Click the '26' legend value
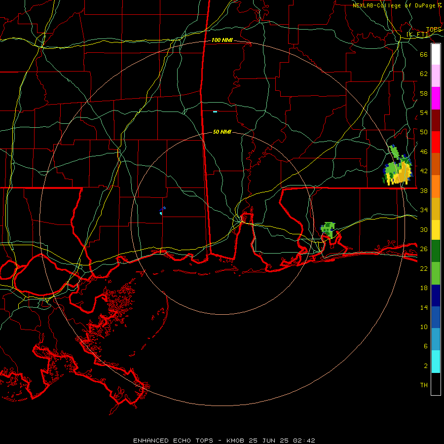The image size is (444, 444). (424, 249)
